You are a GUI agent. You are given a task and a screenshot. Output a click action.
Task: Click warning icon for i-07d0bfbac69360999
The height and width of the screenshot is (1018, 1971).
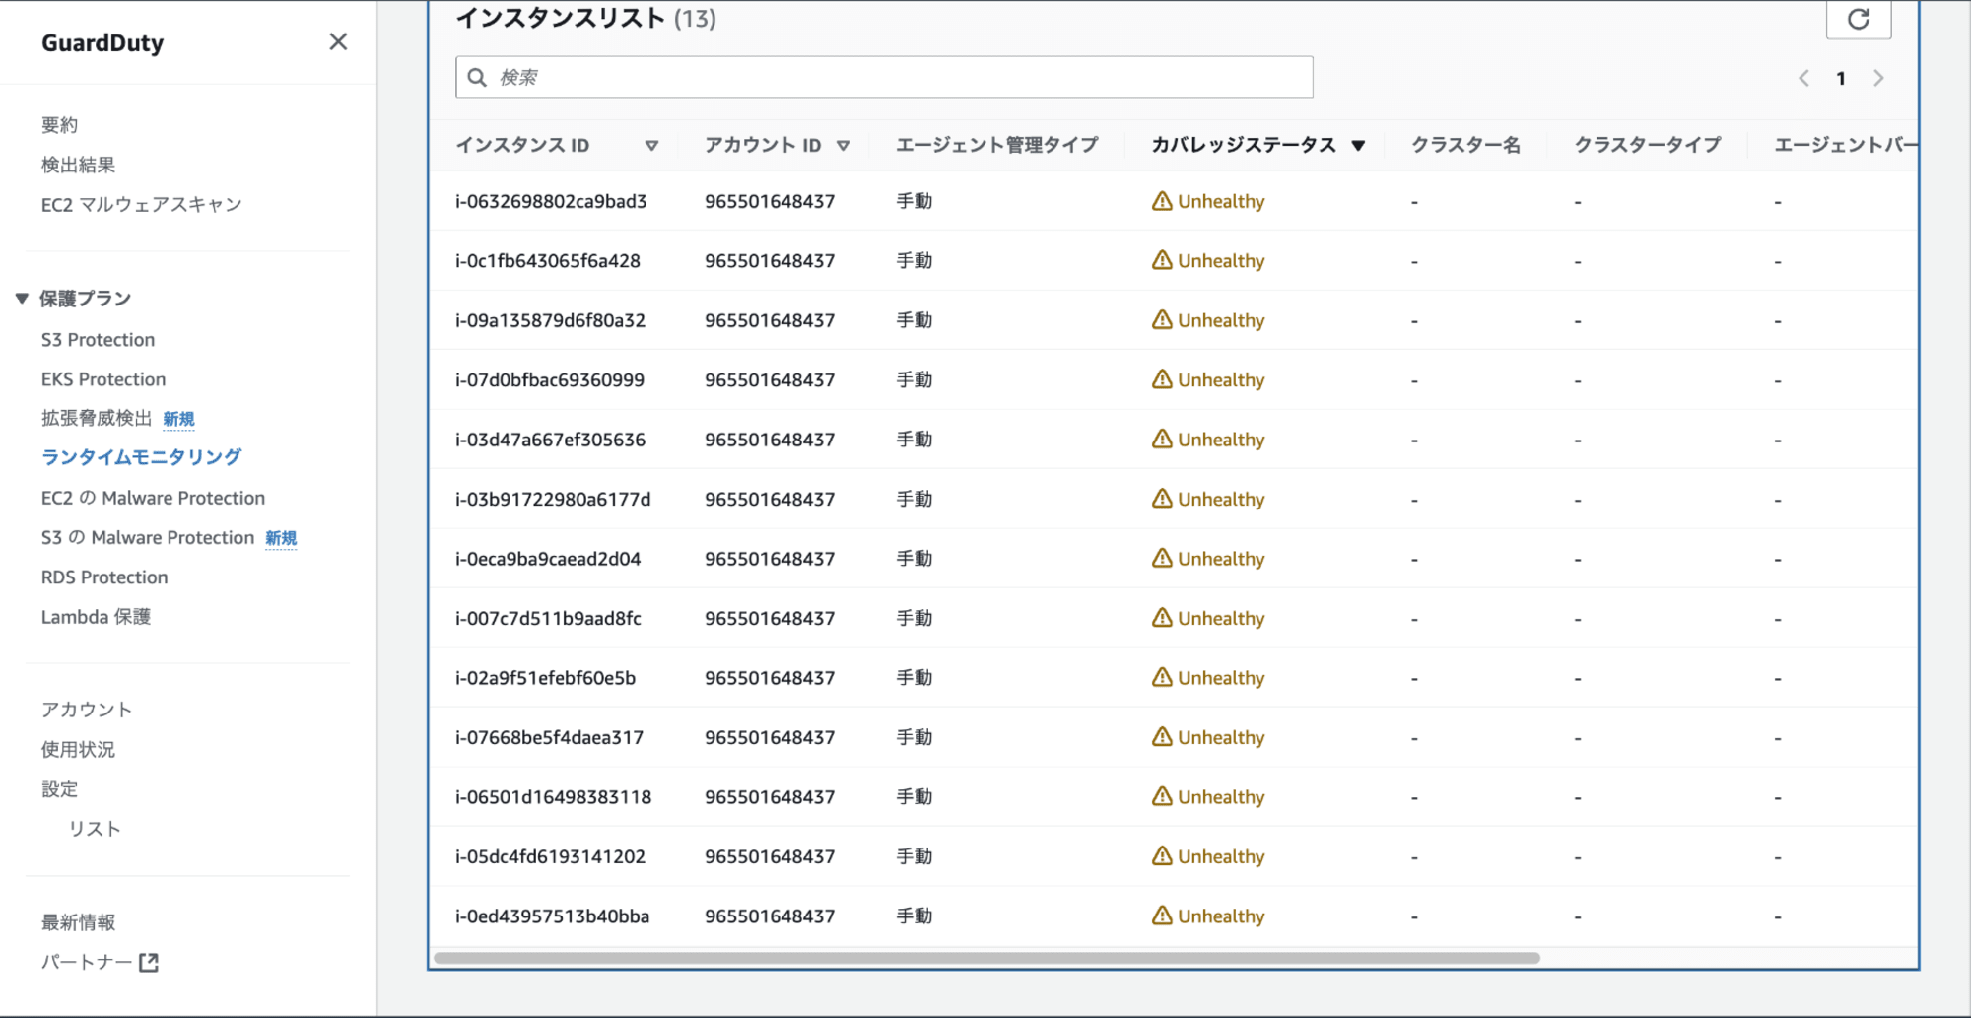click(1162, 379)
